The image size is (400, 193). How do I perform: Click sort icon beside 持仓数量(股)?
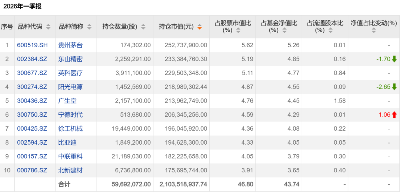click(x=143, y=27)
